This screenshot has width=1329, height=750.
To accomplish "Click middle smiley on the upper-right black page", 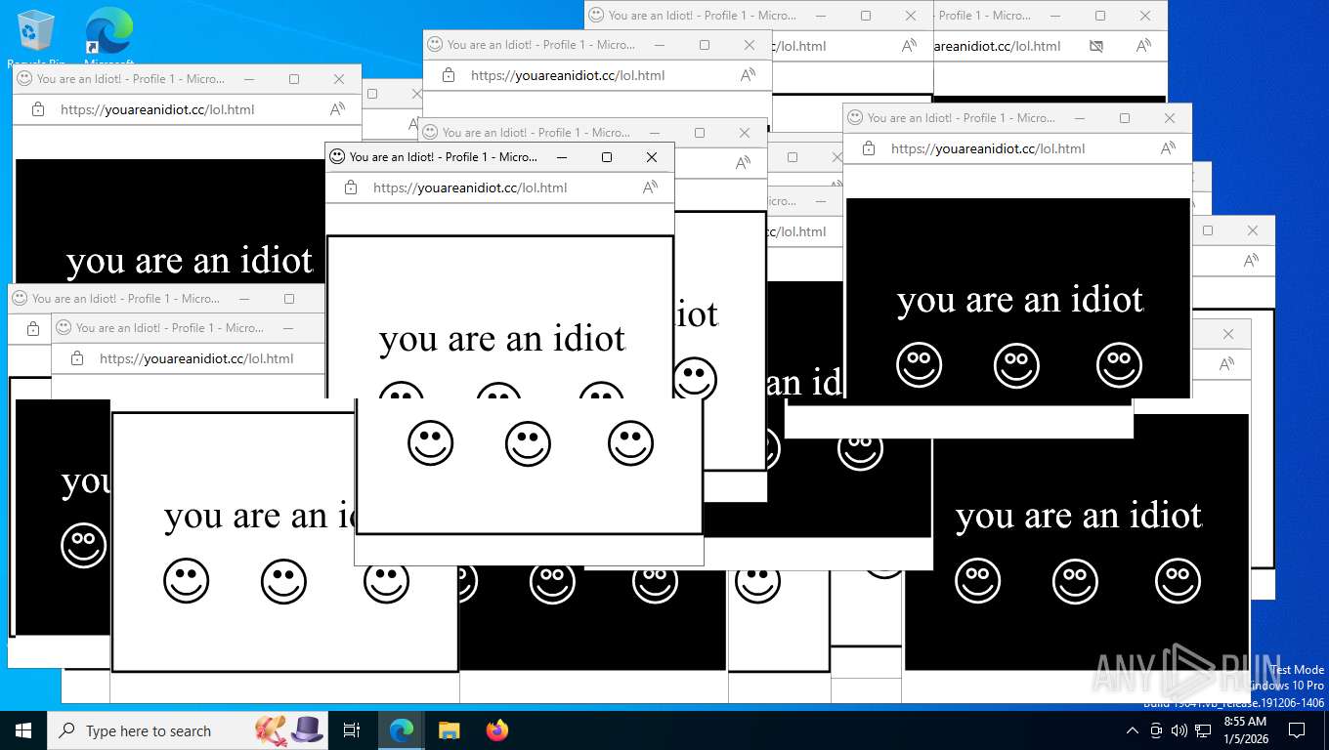I will click(x=1016, y=365).
